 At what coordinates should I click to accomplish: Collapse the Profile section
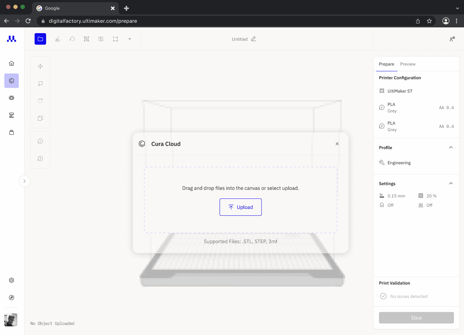[x=451, y=147]
